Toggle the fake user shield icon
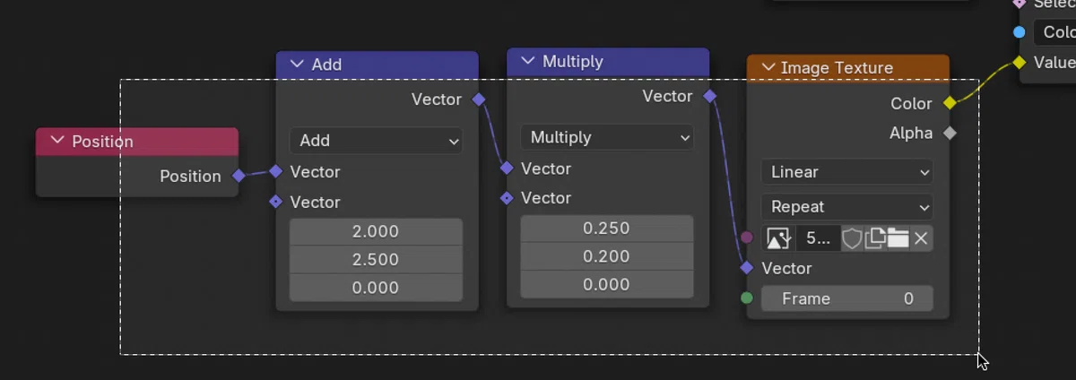 pos(852,238)
